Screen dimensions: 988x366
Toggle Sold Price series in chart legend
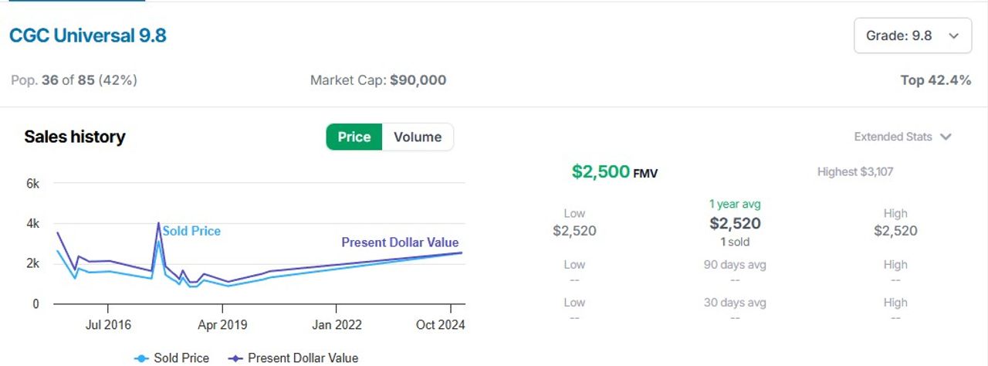click(171, 358)
